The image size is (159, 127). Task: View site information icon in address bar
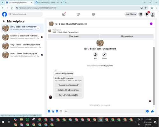[x=17, y=8]
